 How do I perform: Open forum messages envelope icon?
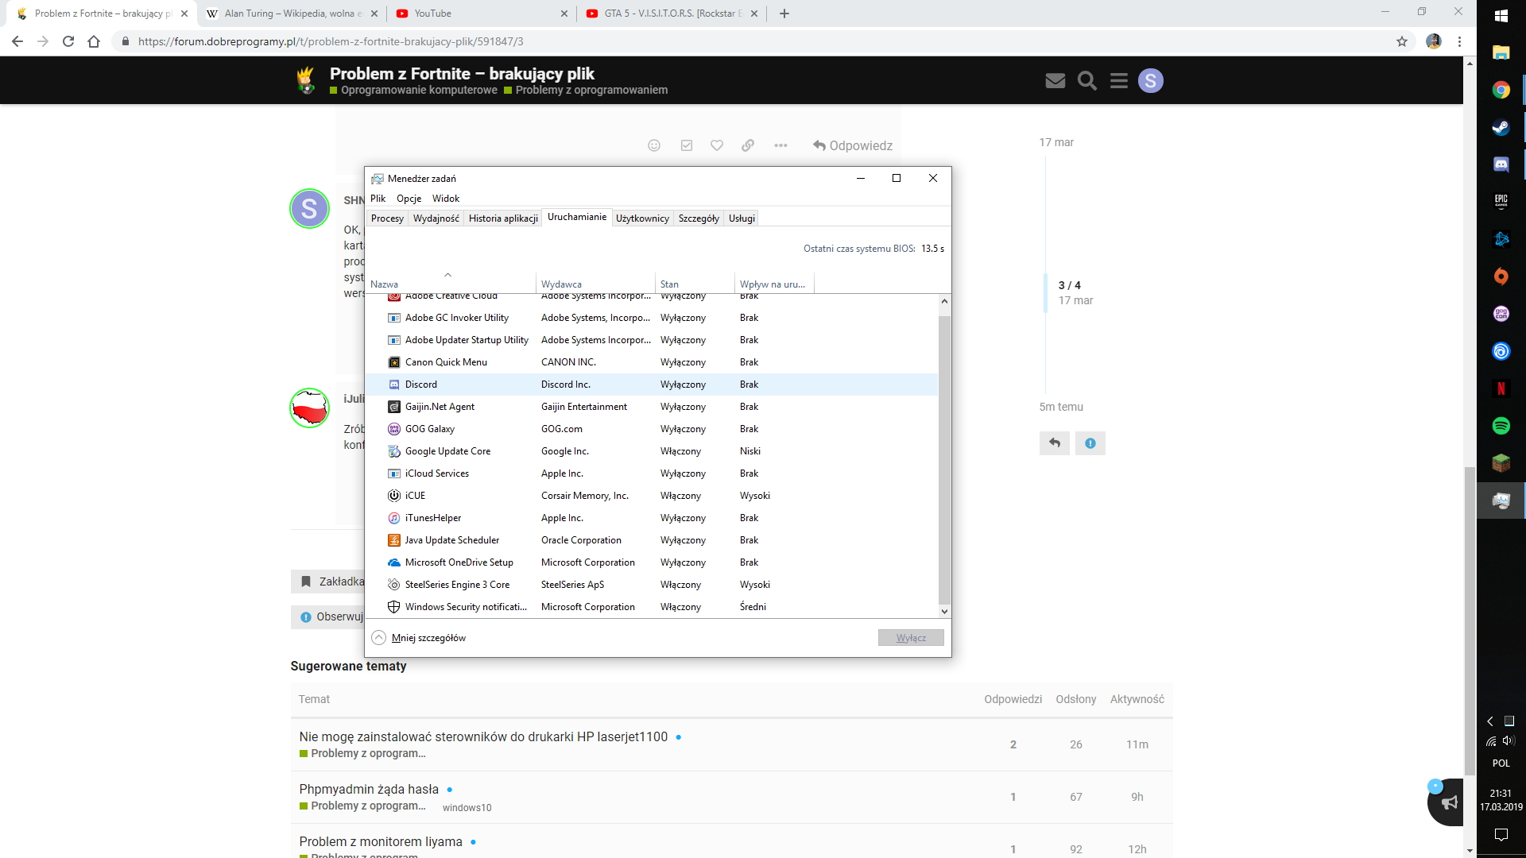[x=1055, y=80]
